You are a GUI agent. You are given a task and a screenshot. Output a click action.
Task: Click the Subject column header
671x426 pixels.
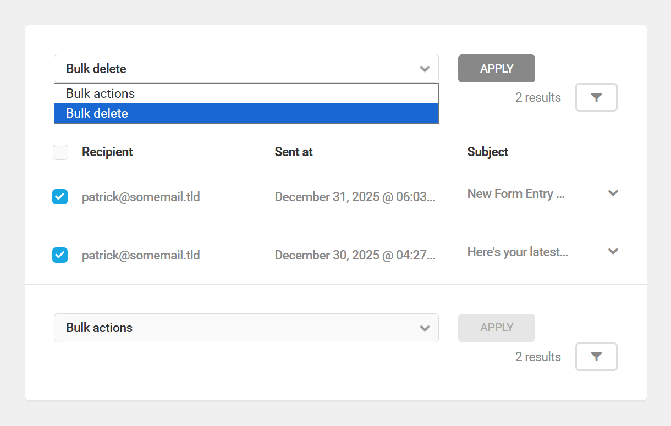487,152
